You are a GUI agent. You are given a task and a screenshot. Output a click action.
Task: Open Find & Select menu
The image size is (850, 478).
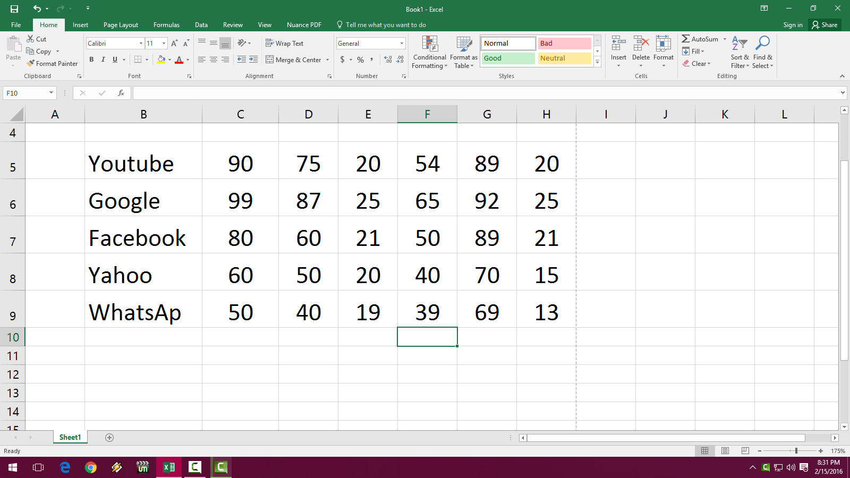pos(763,52)
